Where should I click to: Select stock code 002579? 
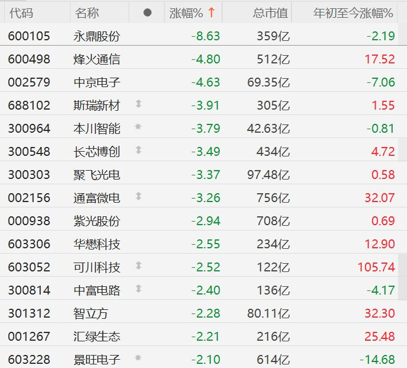[x=29, y=82]
